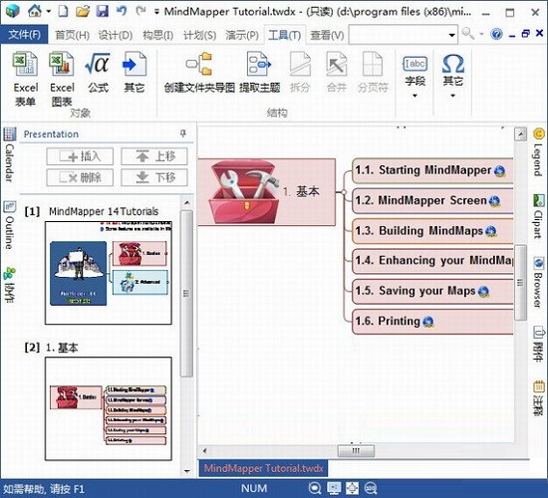Screen dimensions: 548x498
Task: Open the ribbon search combo box dropdown
Action: [x=451, y=35]
